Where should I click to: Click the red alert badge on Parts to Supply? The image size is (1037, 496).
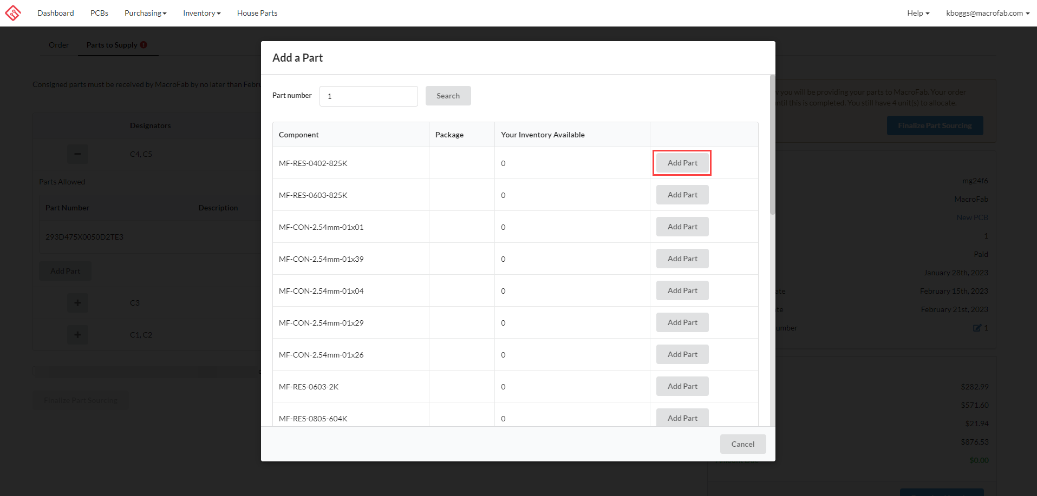coord(144,45)
